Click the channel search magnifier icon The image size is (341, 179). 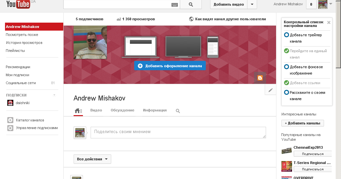[178, 111]
